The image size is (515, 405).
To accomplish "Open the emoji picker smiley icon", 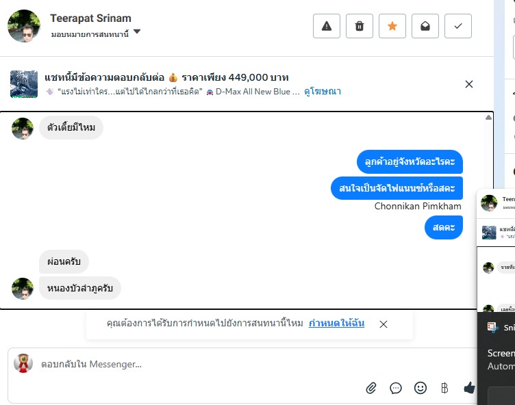I will [x=420, y=388].
